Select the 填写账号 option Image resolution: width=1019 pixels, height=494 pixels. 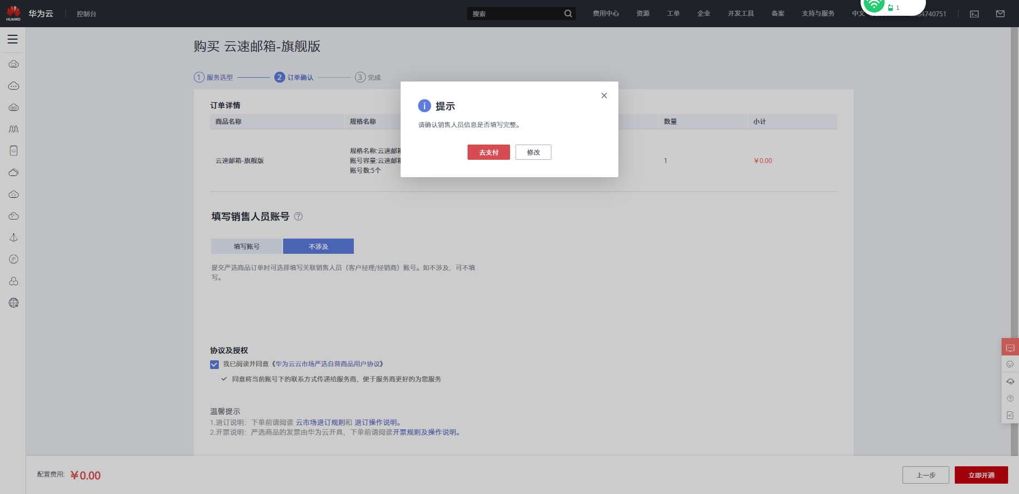point(247,246)
